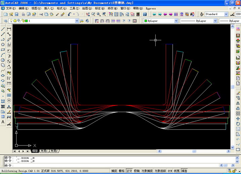This screenshot has height=174, width=241.
Task: Click the Mirror modify tool
Action: click(238, 103)
